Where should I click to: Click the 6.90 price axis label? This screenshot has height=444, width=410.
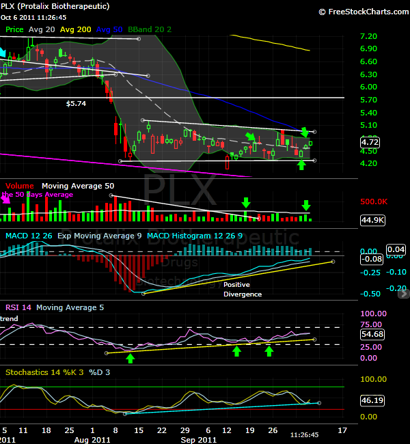[368, 48]
